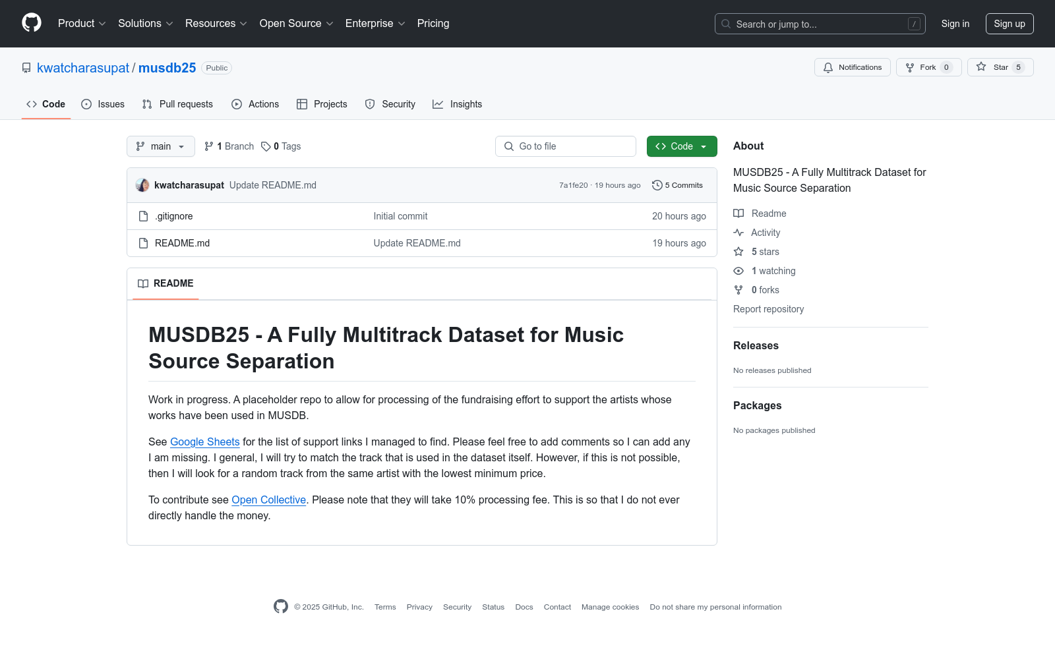
Task: Open the 7a1fe20 commit hash link
Action: pos(574,185)
